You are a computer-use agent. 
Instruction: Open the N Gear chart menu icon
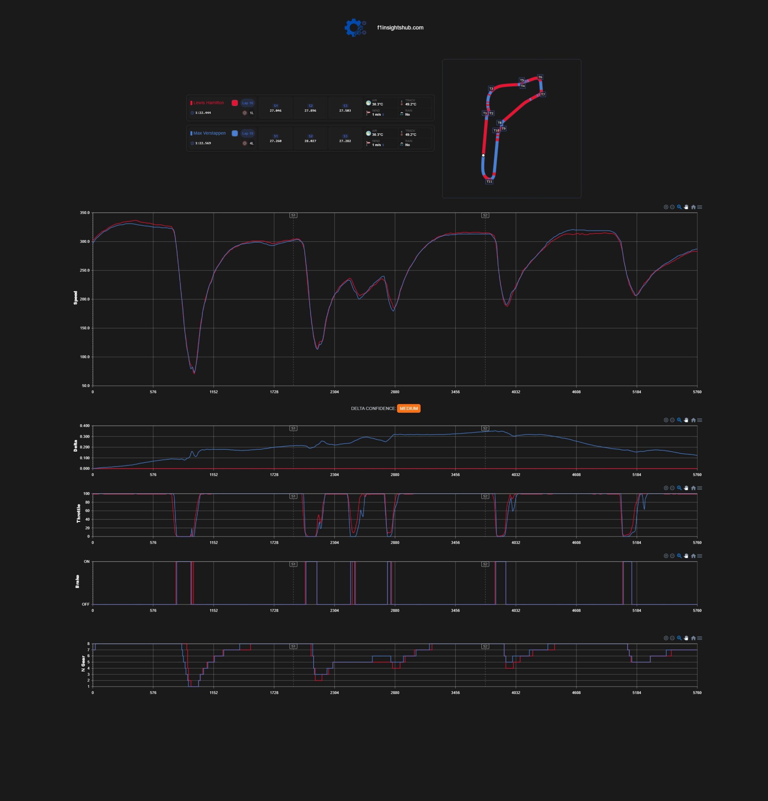pos(700,638)
